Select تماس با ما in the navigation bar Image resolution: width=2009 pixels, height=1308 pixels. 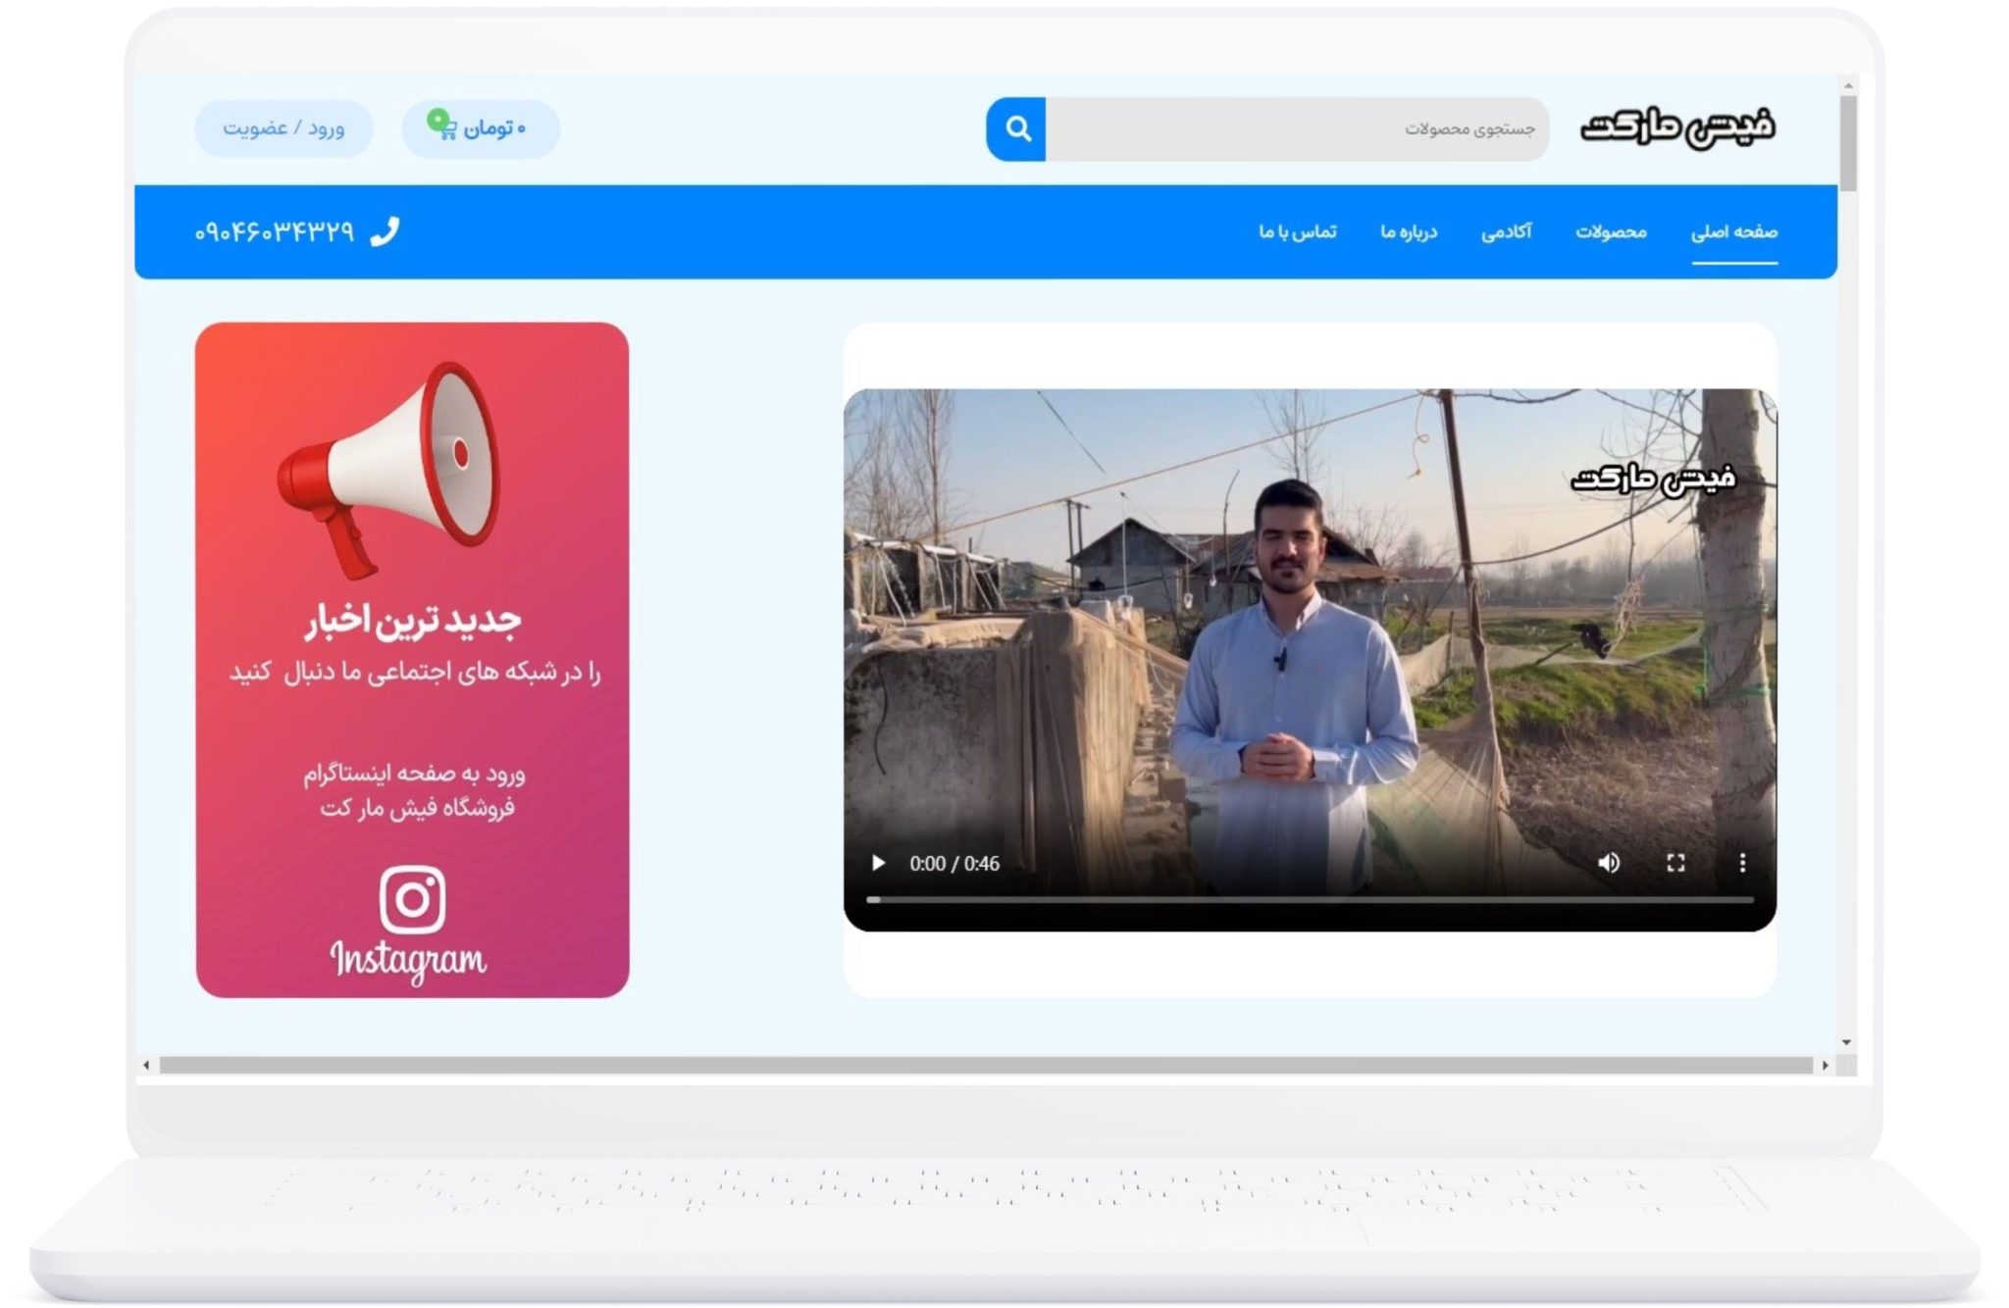click(1298, 231)
